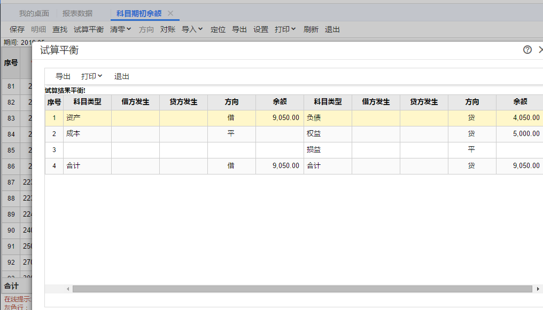Viewport: 543px width, 310px height.
Task: Click 定位 in the main toolbar
Action: [218, 29]
